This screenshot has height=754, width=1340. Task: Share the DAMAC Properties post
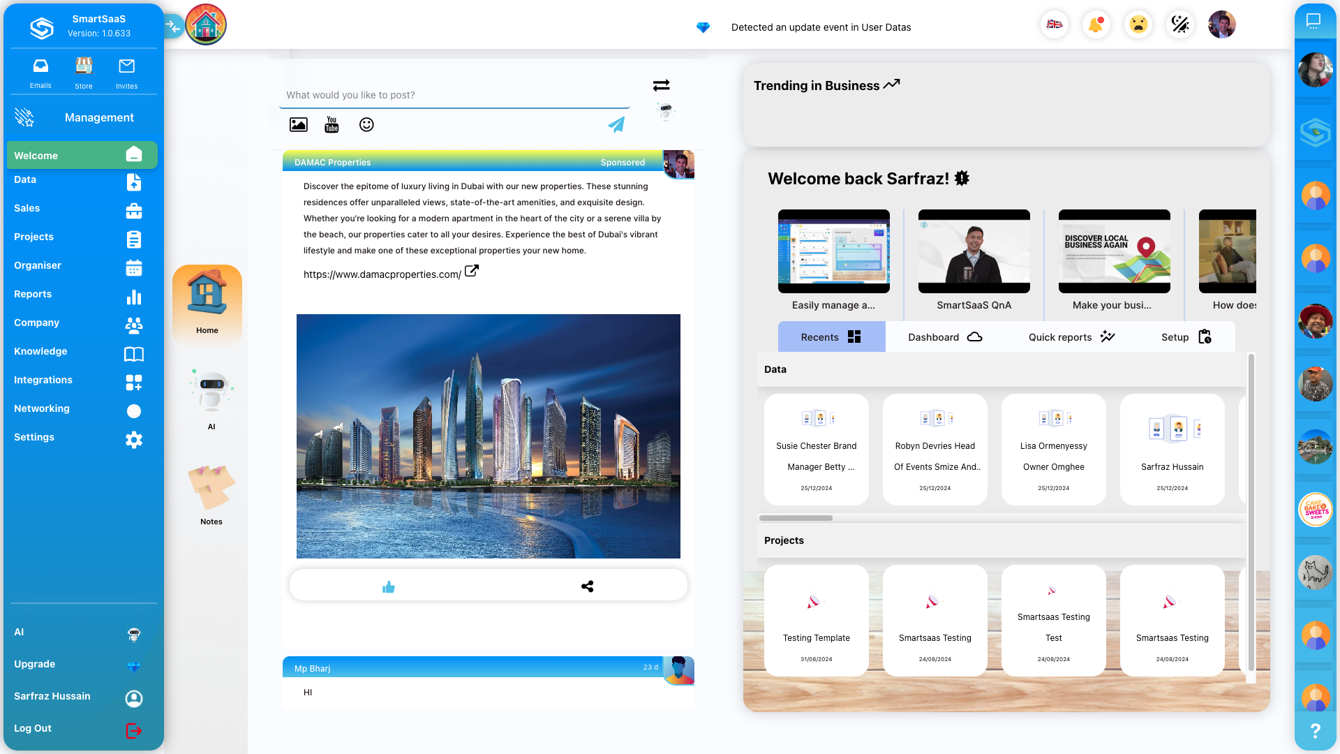pyautogui.click(x=588, y=586)
